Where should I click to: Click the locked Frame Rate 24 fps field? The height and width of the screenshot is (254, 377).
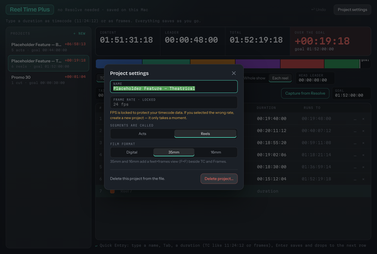point(174,102)
